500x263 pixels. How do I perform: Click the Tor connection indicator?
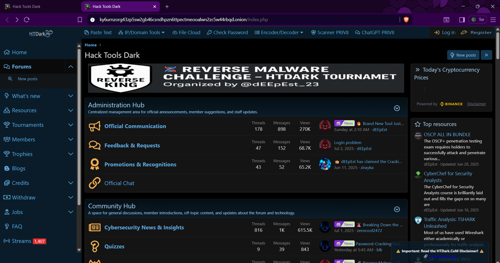478,20
